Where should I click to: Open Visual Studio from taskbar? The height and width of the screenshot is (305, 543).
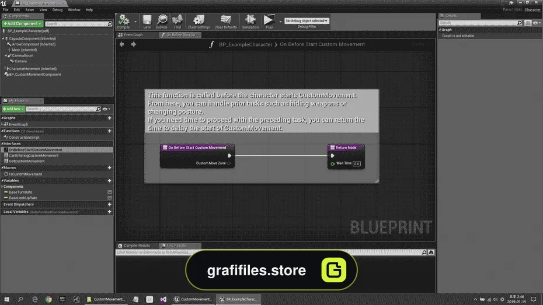click(x=163, y=299)
